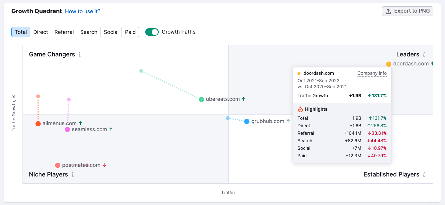Click the grubhub.com chart label
445x205 pixels.
(268, 121)
